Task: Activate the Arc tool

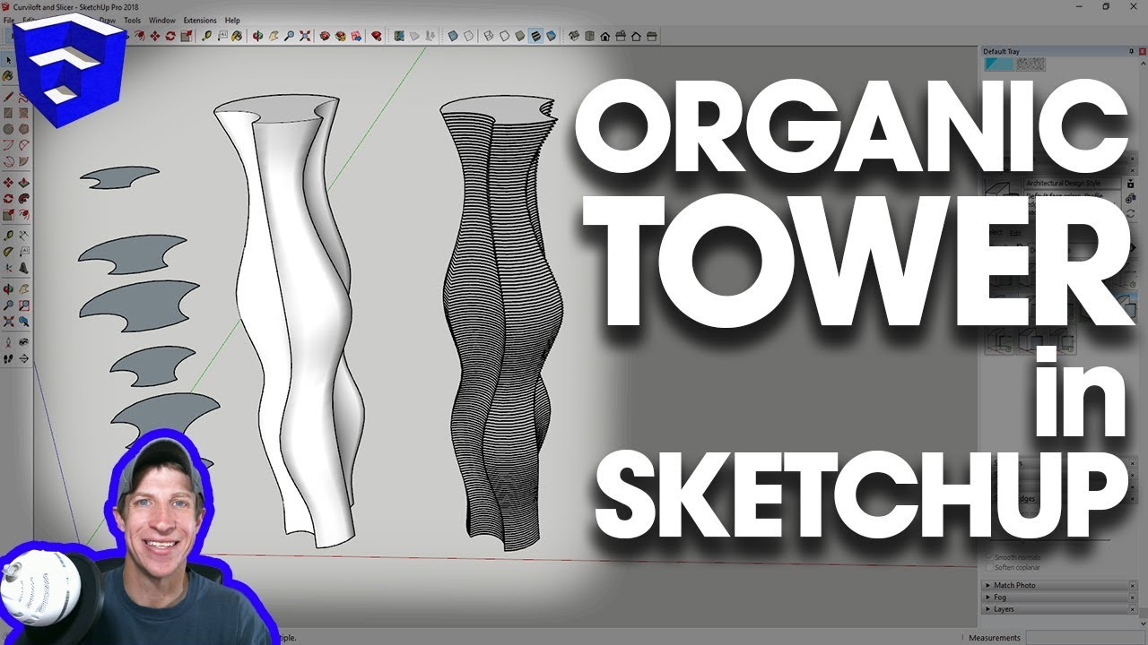Action: tap(8, 145)
